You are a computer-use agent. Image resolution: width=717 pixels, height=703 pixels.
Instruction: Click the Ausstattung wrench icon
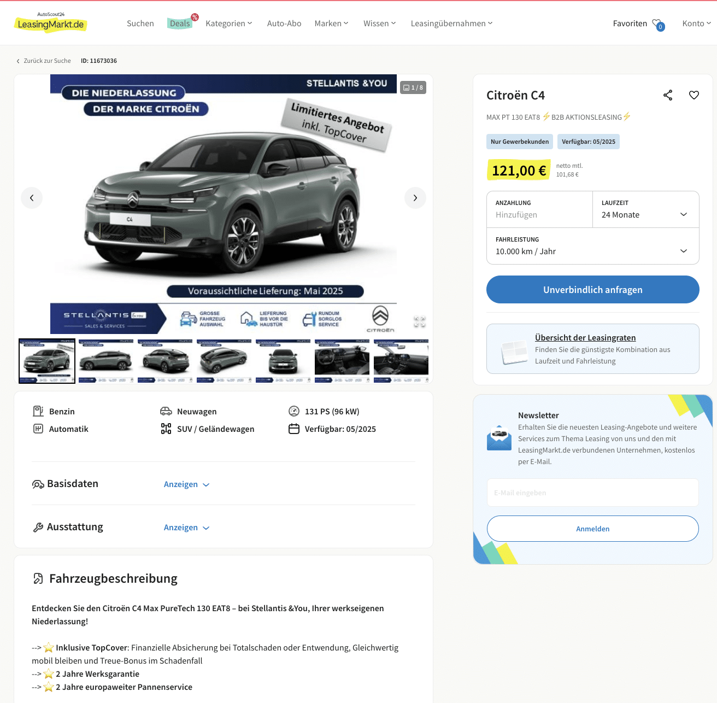point(38,528)
